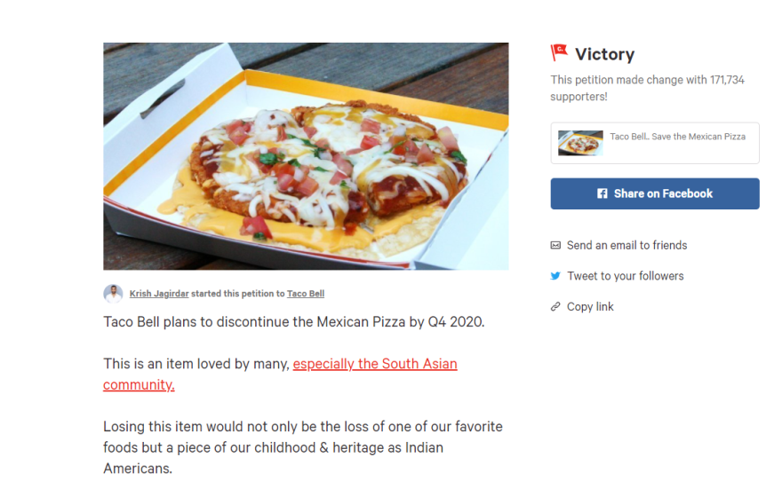782x481 pixels.
Task: Click the chain-link icon beside Copy link
Action: tap(555, 307)
